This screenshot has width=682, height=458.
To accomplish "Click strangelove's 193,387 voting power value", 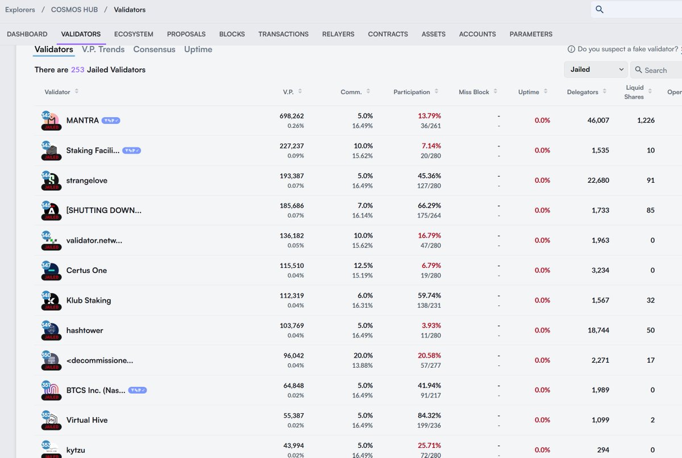I will [x=292, y=176].
